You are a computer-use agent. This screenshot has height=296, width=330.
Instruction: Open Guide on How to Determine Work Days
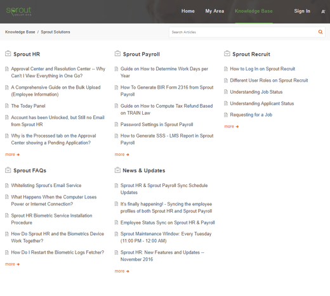click(164, 72)
